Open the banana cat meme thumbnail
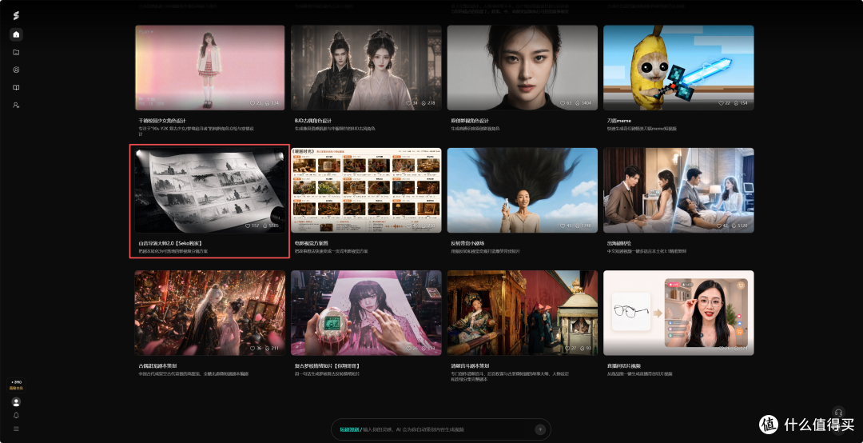 click(678, 68)
